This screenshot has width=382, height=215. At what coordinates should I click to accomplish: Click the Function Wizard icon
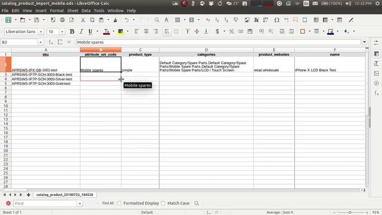51,42
